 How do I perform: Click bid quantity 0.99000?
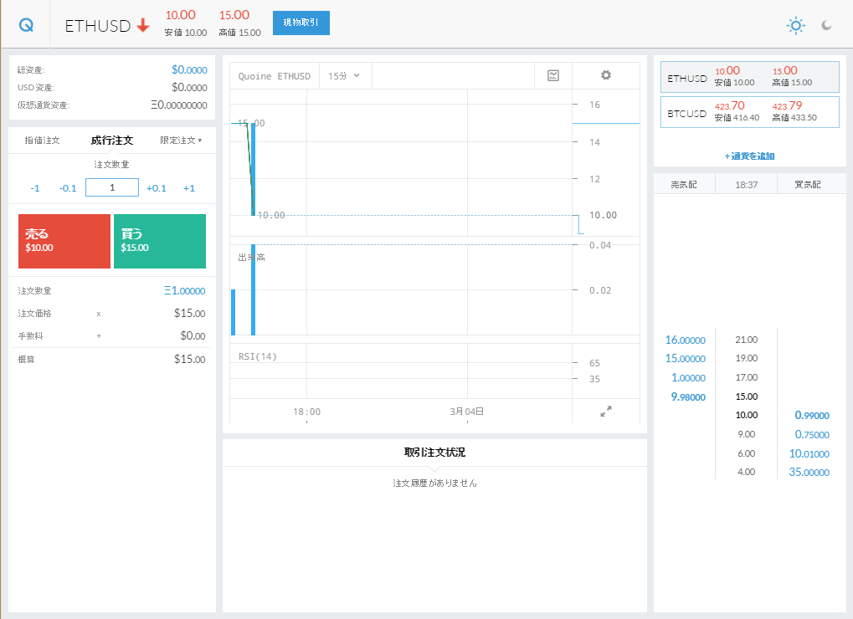tap(812, 415)
